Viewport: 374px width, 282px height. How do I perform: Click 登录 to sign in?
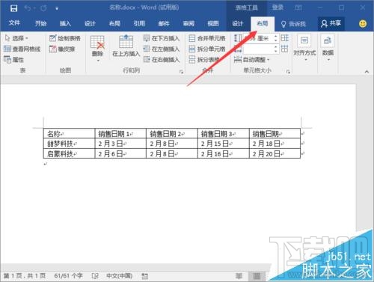(278, 7)
